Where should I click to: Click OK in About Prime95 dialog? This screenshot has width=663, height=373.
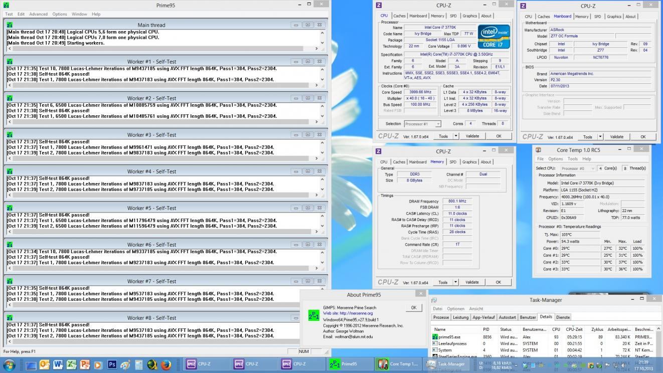click(x=413, y=308)
